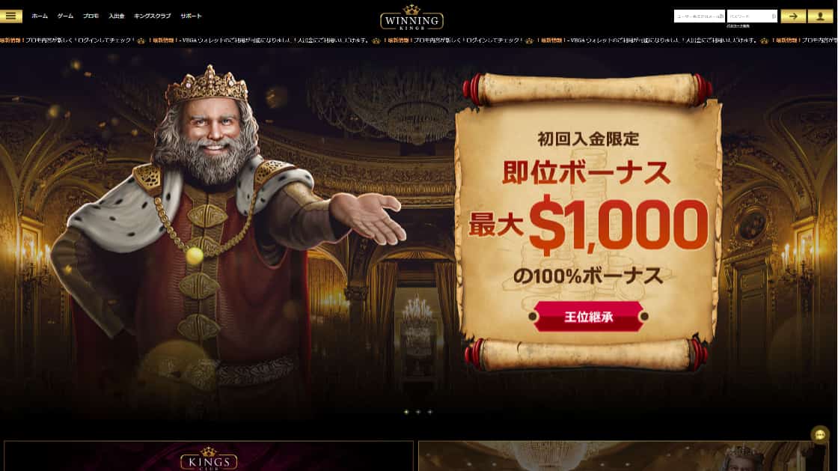
Task: Click the Winning Kings logo
Action: 412,18
